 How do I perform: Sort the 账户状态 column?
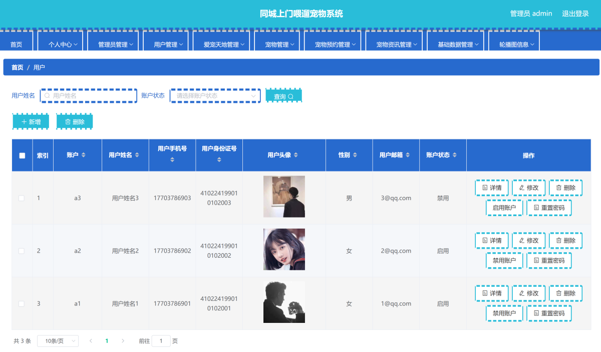tap(455, 155)
